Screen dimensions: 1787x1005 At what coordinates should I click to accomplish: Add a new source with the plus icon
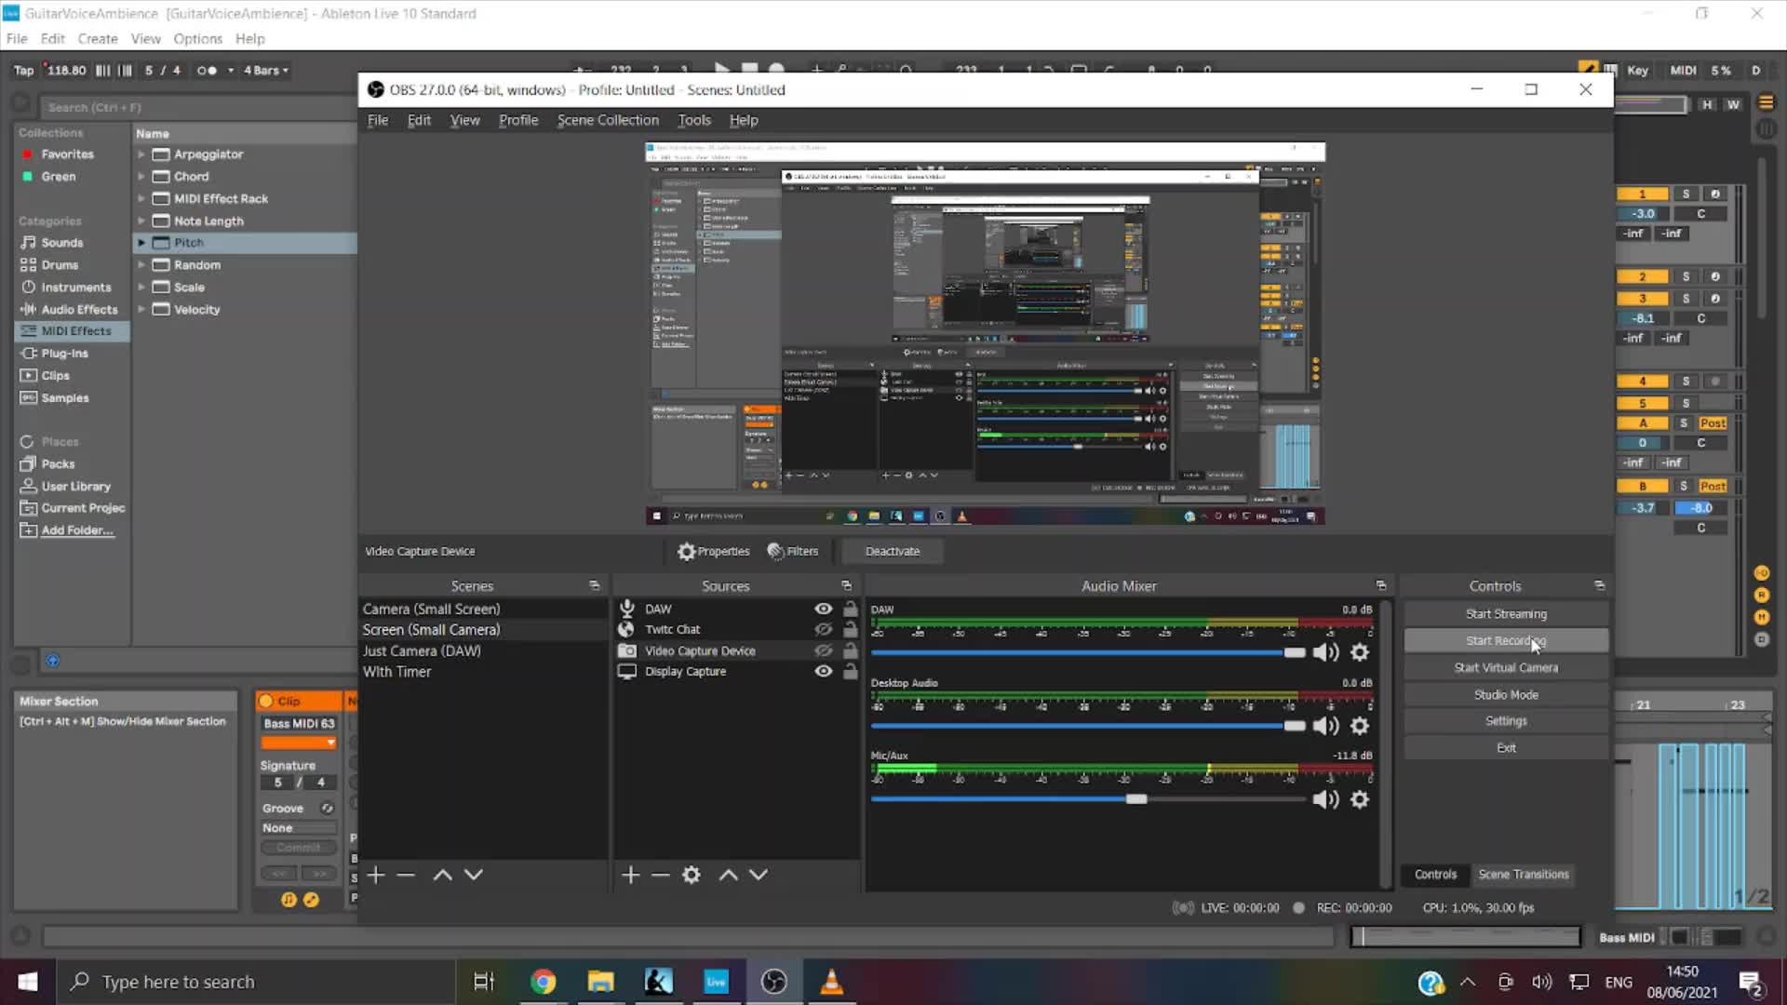[631, 875]
